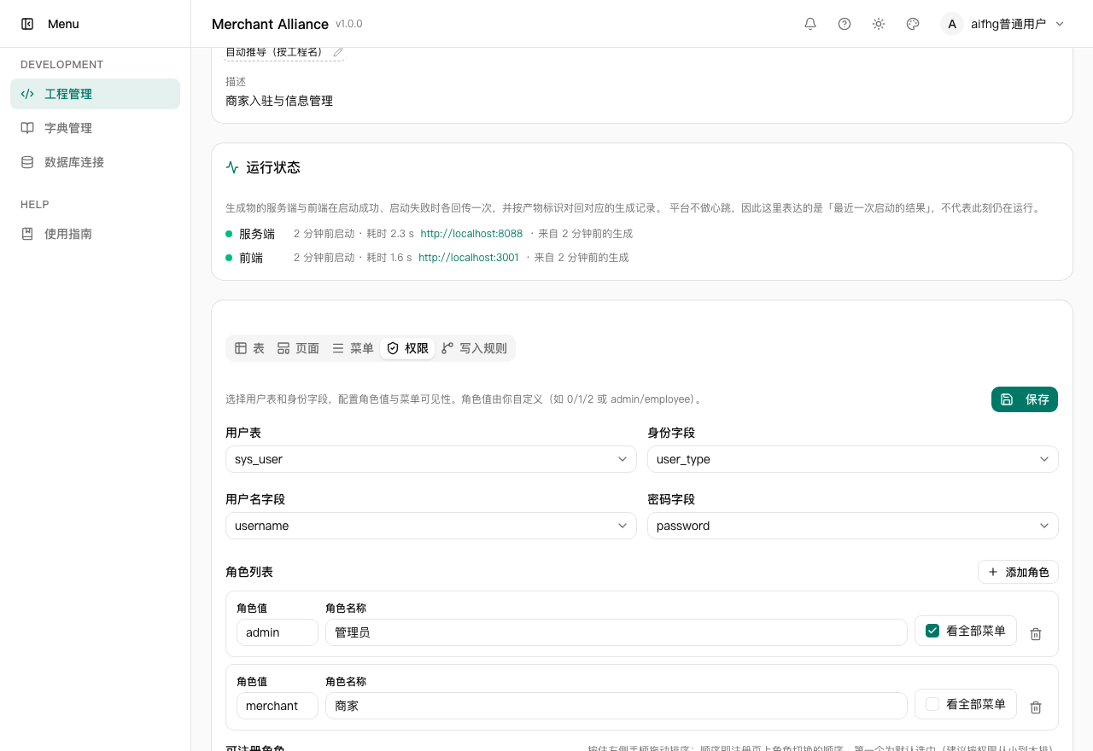This screenshot has height=751, width=1093.
Task: Click the Merchant Alliance title
Action: point(270,24)
